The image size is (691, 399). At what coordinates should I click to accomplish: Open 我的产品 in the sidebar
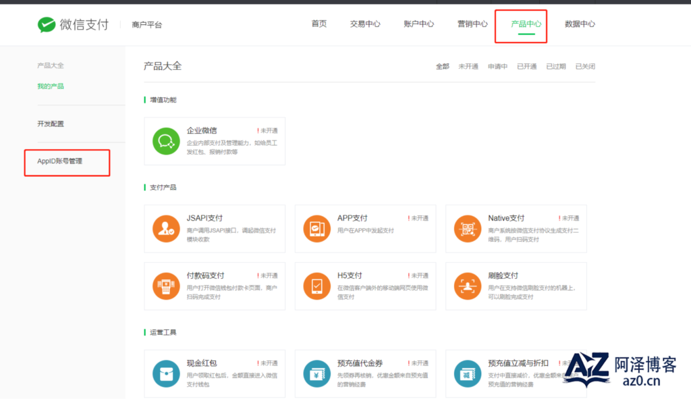click(51, 86)
